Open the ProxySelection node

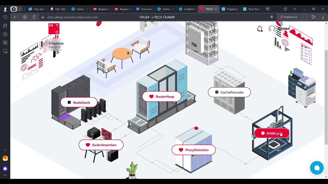(194, 150)
